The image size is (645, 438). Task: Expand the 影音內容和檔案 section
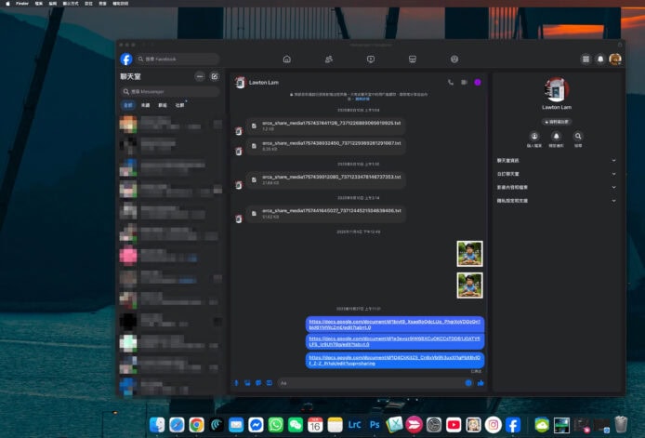point(556,187)
